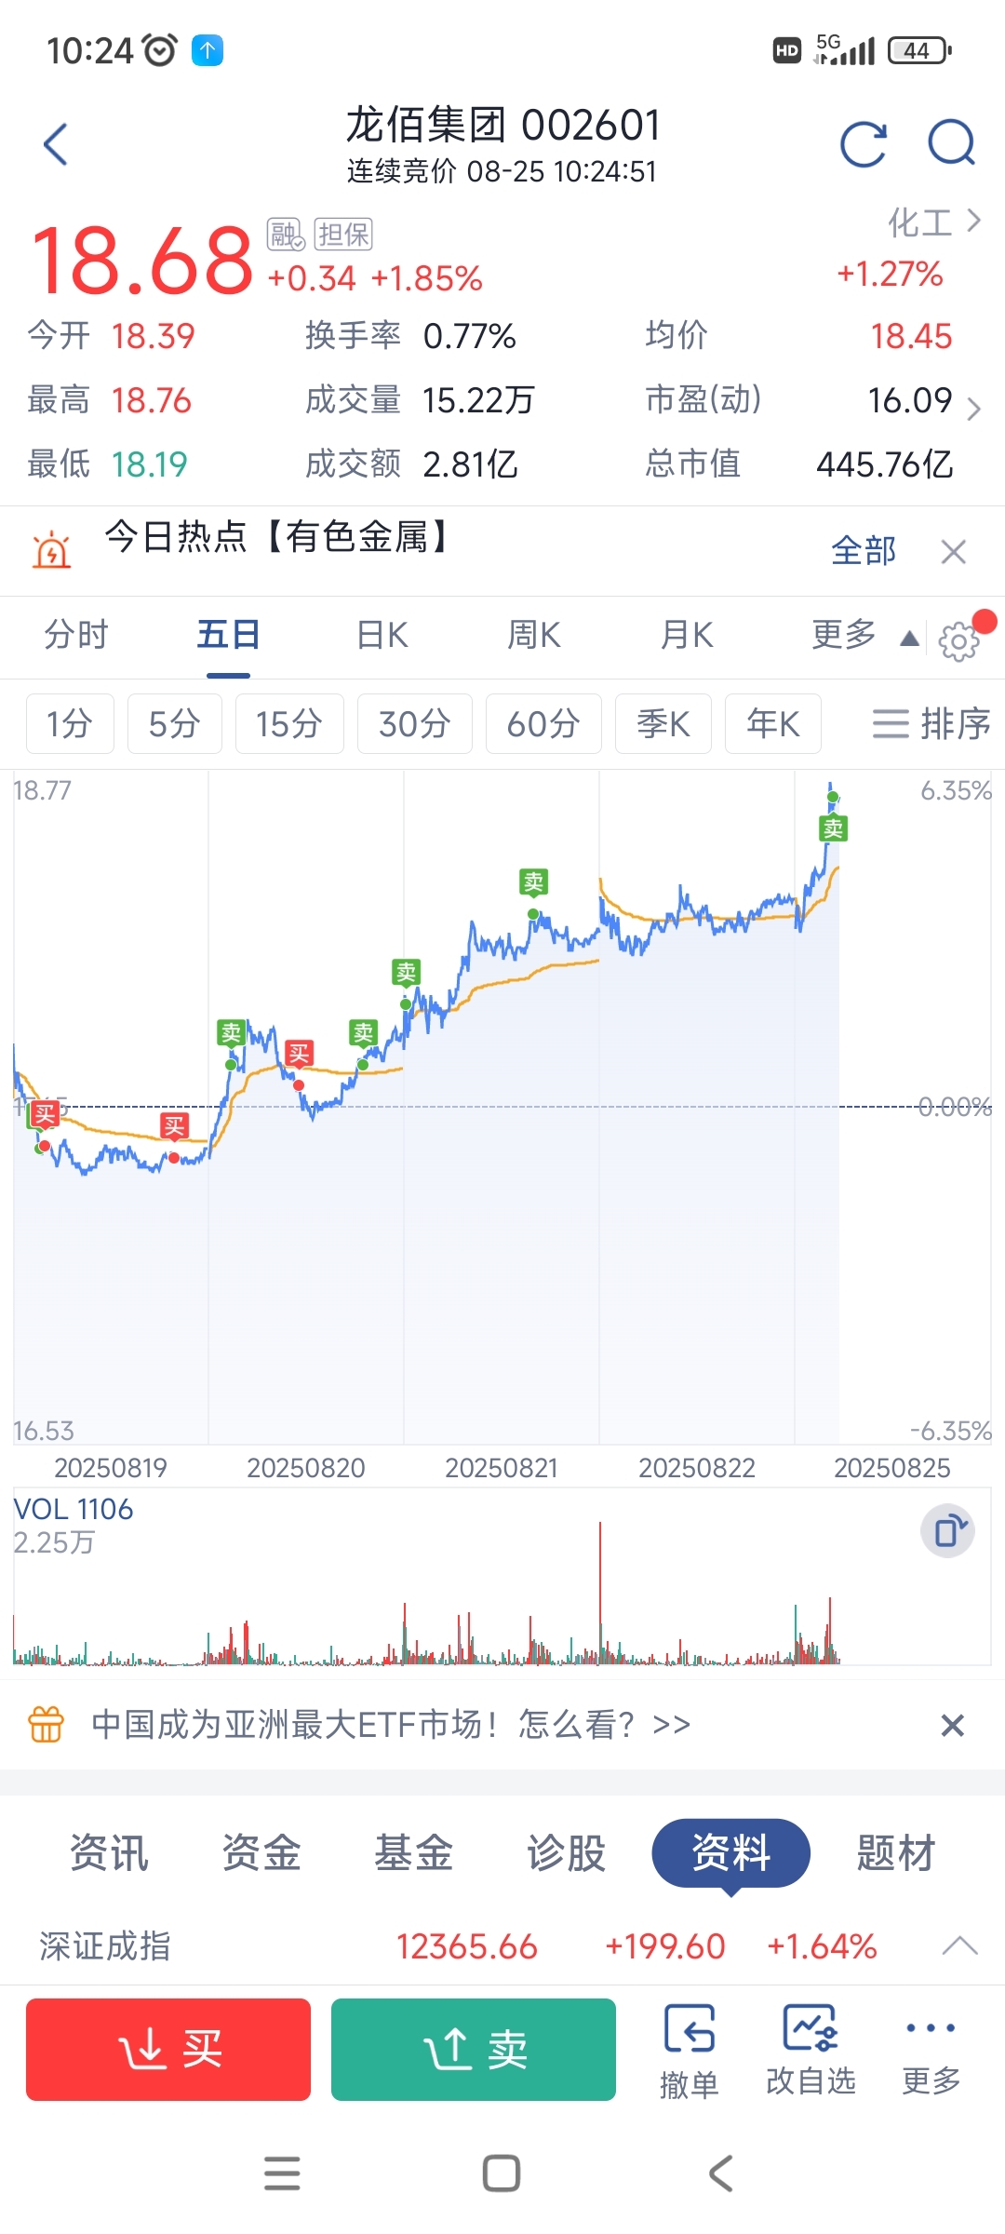The height and width of the screenshot is (2234, 1005).
Task: Select the 60分 interval option
Action: pos(543,723)
